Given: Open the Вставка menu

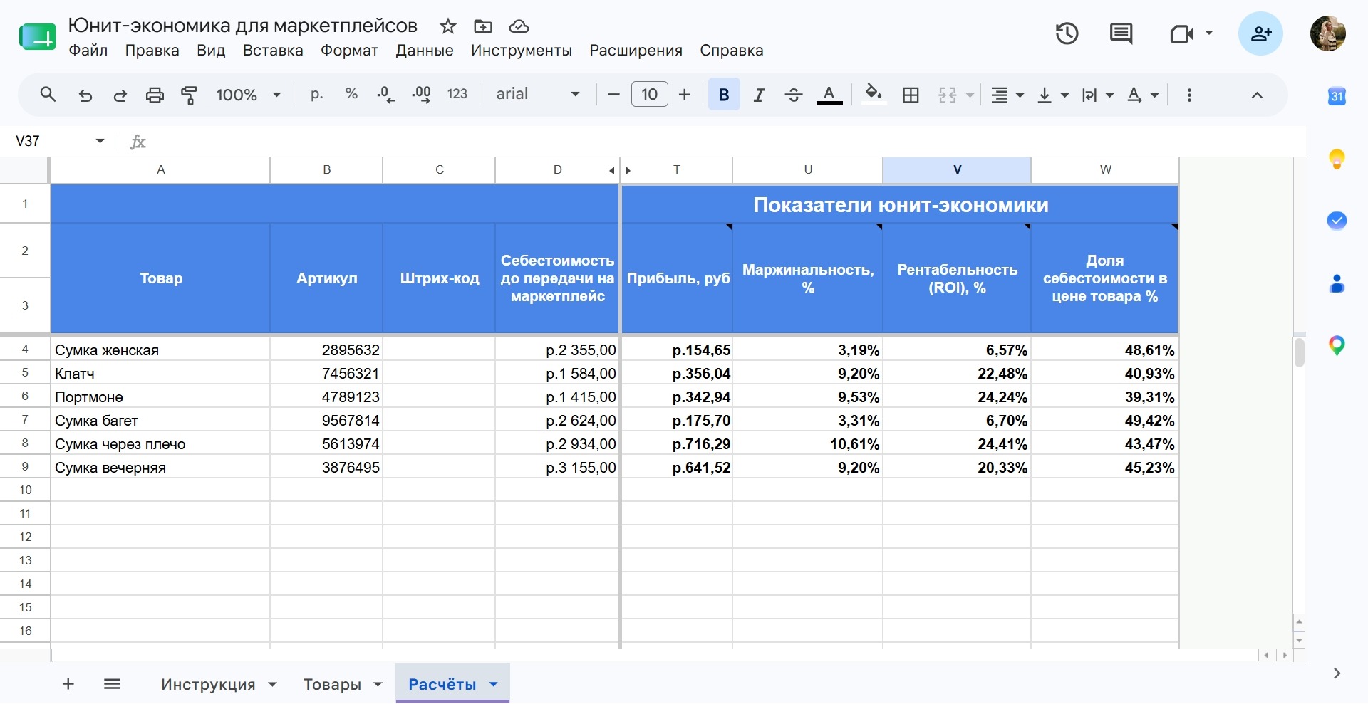Looking at the screenshot, I should (273, 51).
